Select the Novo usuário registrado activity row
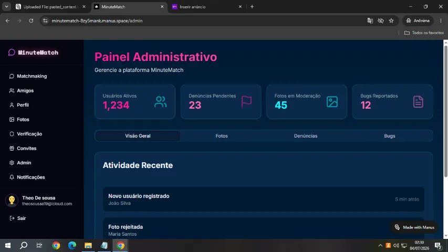This screenshot has height=252, width=448. click(x=264, y=199)
